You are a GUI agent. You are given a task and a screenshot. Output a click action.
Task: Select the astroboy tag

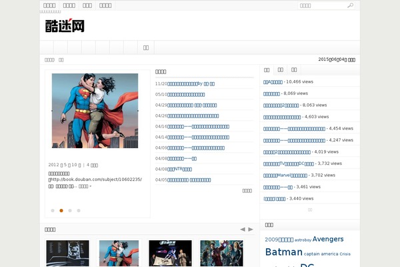tap(303, 240)
